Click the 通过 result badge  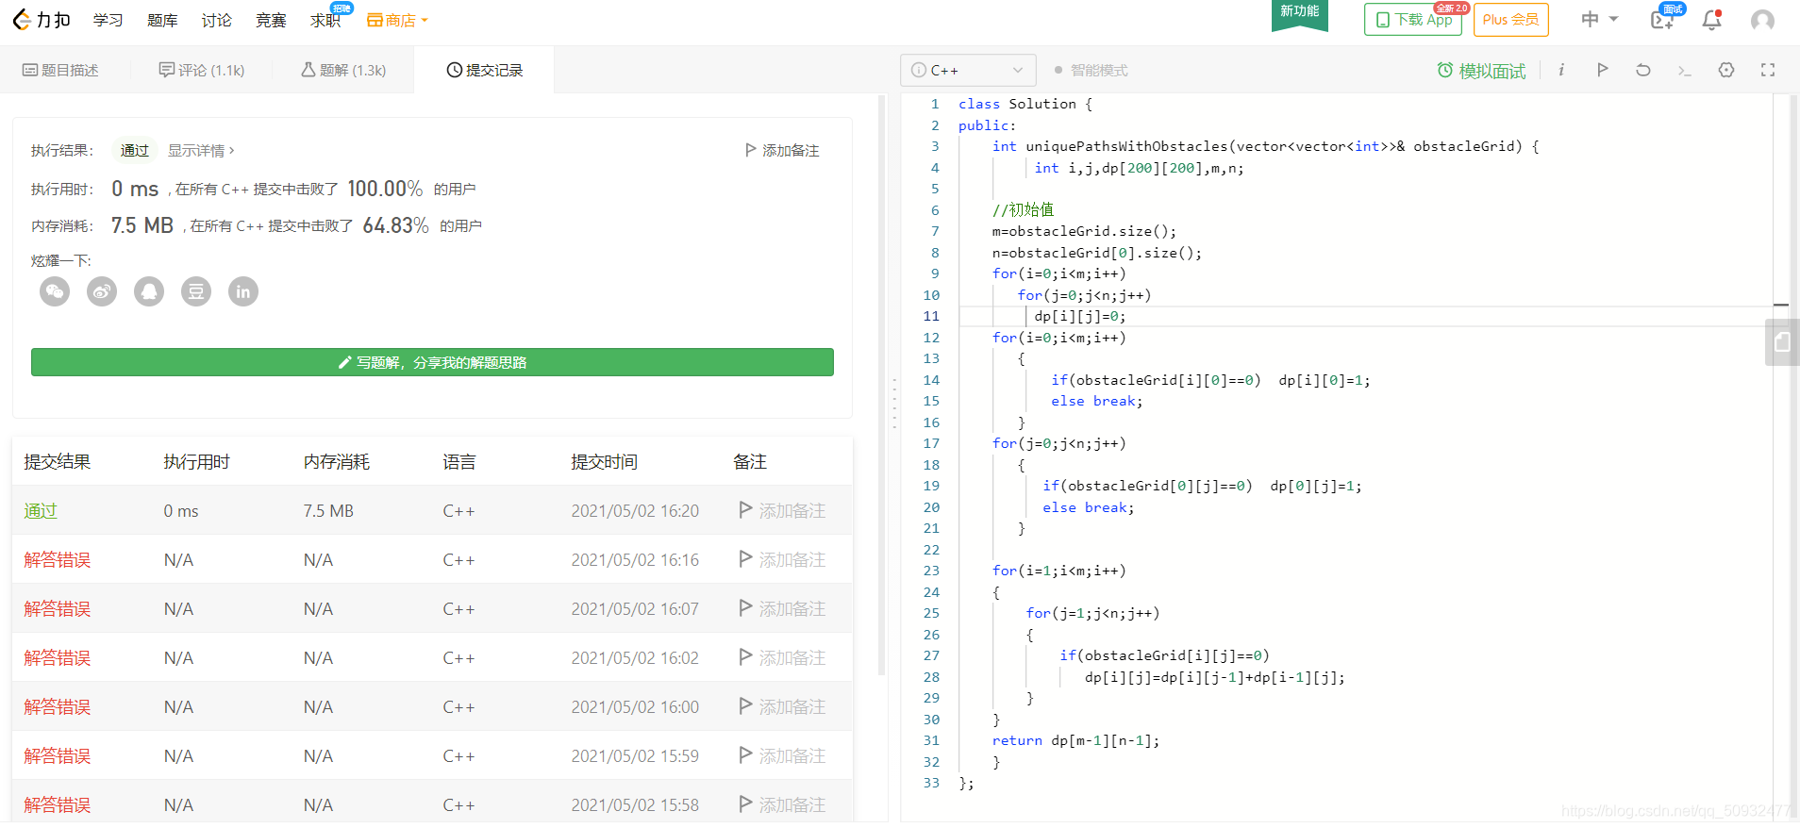point(135,150)
